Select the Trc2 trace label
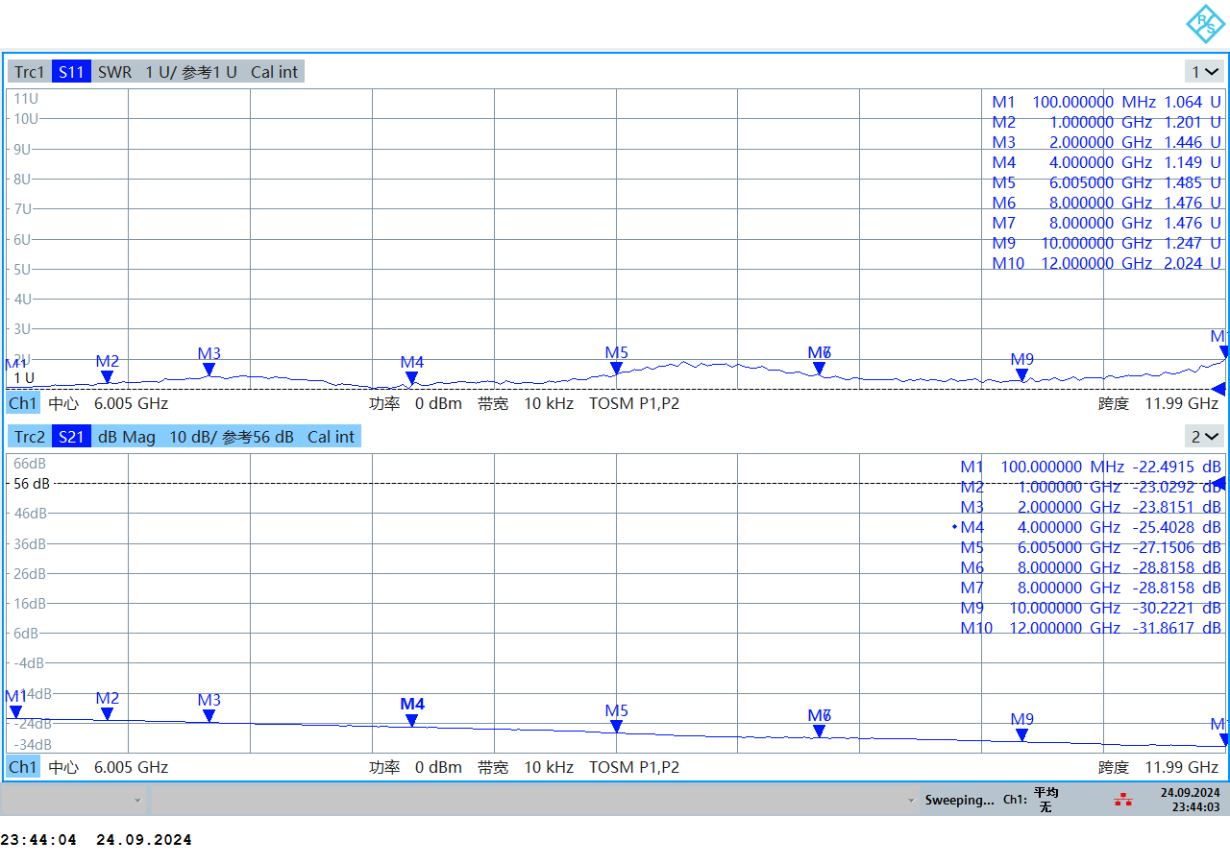 (29, 437)
